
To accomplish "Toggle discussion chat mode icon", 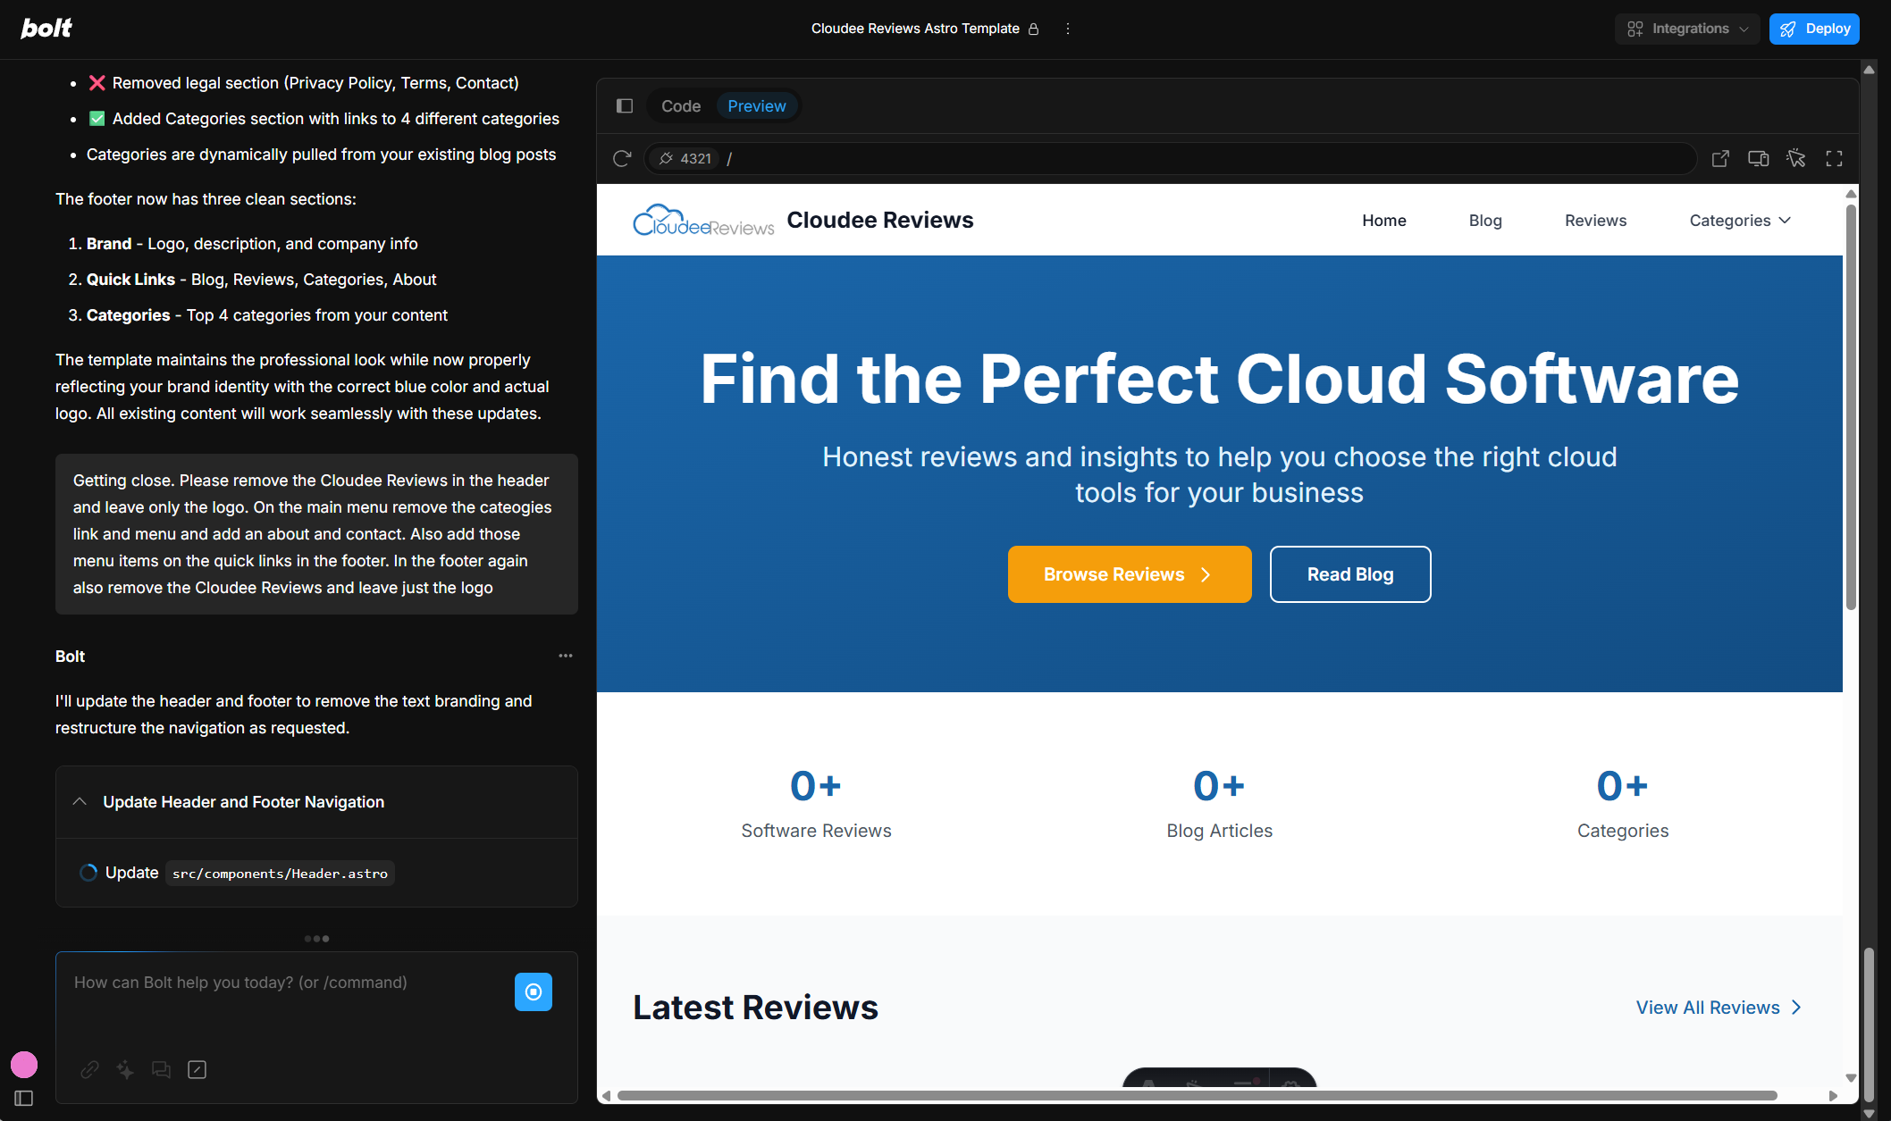I will click(161, 1069).
